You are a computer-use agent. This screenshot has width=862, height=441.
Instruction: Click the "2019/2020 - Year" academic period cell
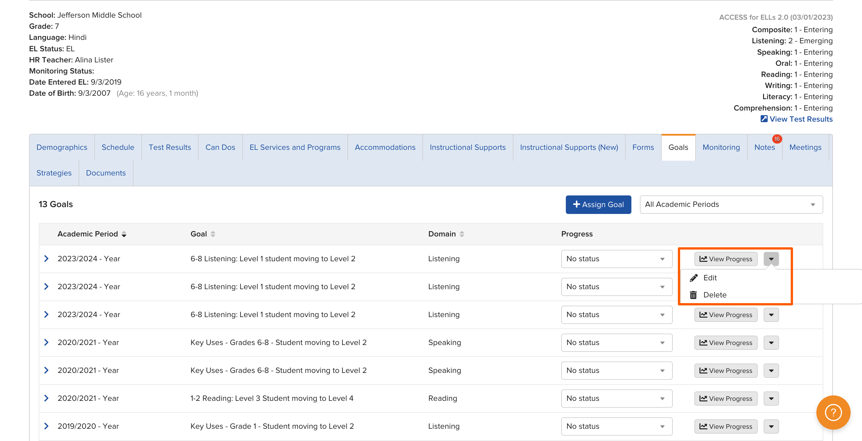click(88, 426)
